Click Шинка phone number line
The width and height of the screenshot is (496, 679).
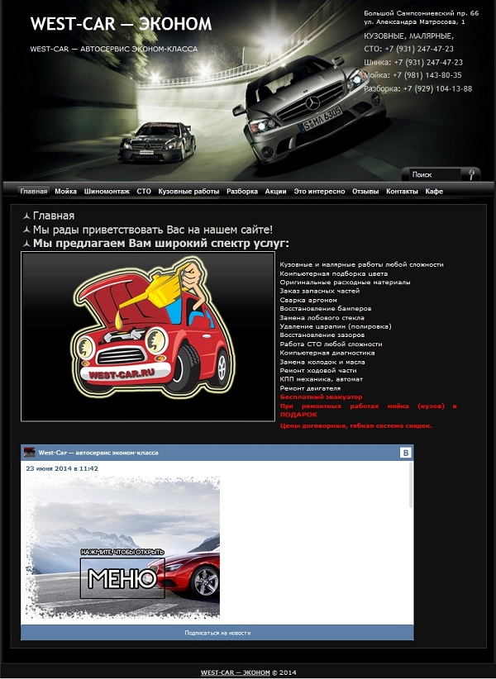413,62
